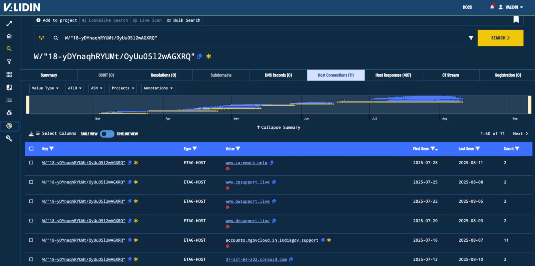Click the yellow SEARCH button
The image size is (535, 266).
(x=501, y=38)
